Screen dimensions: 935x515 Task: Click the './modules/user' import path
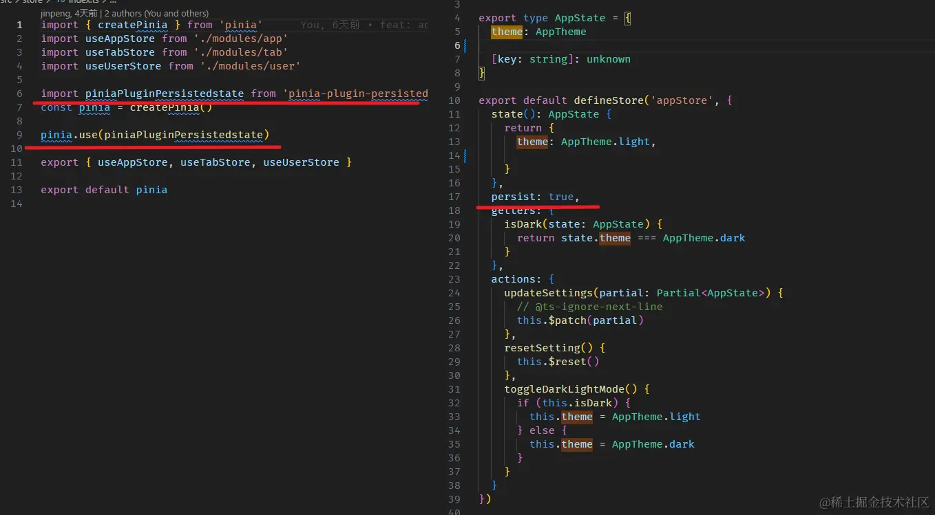pyautogui.click(x=251, y=66)
